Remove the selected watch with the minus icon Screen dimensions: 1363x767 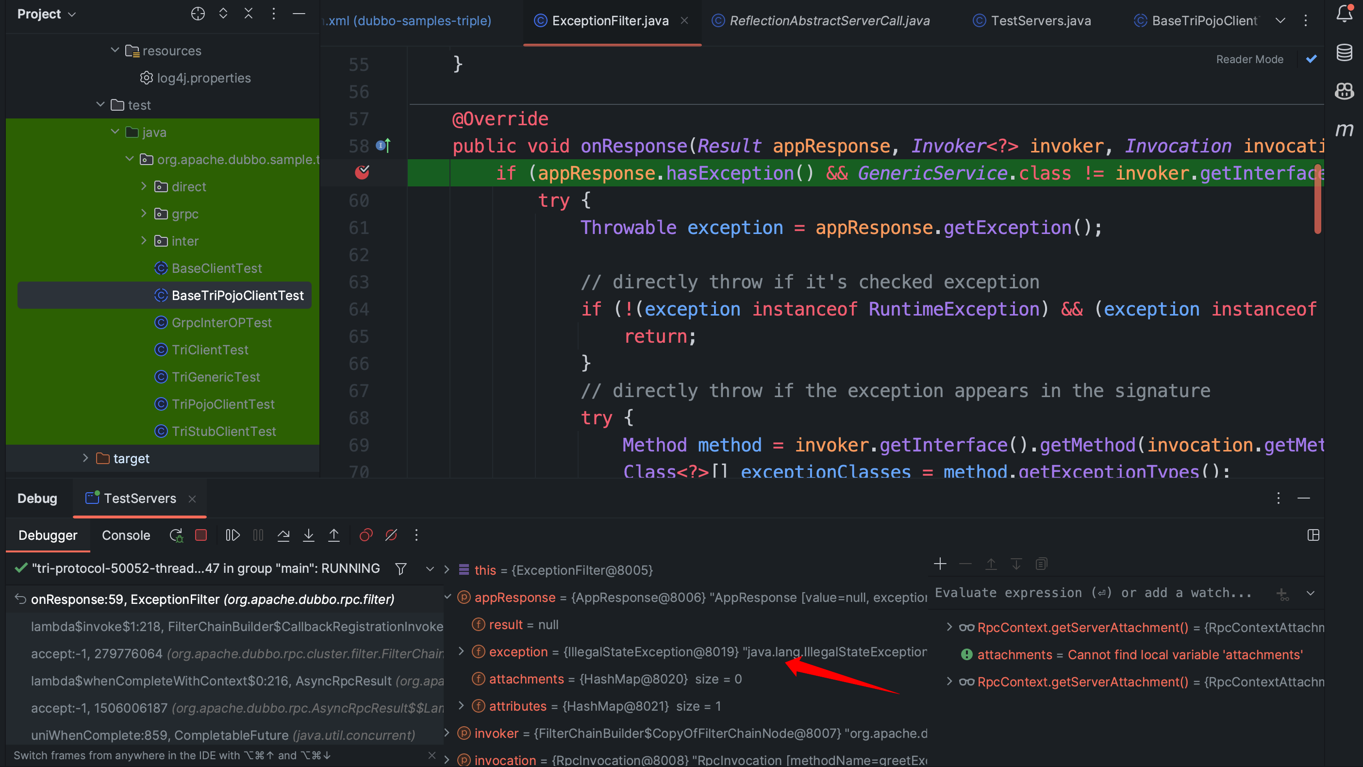[965, 564]
